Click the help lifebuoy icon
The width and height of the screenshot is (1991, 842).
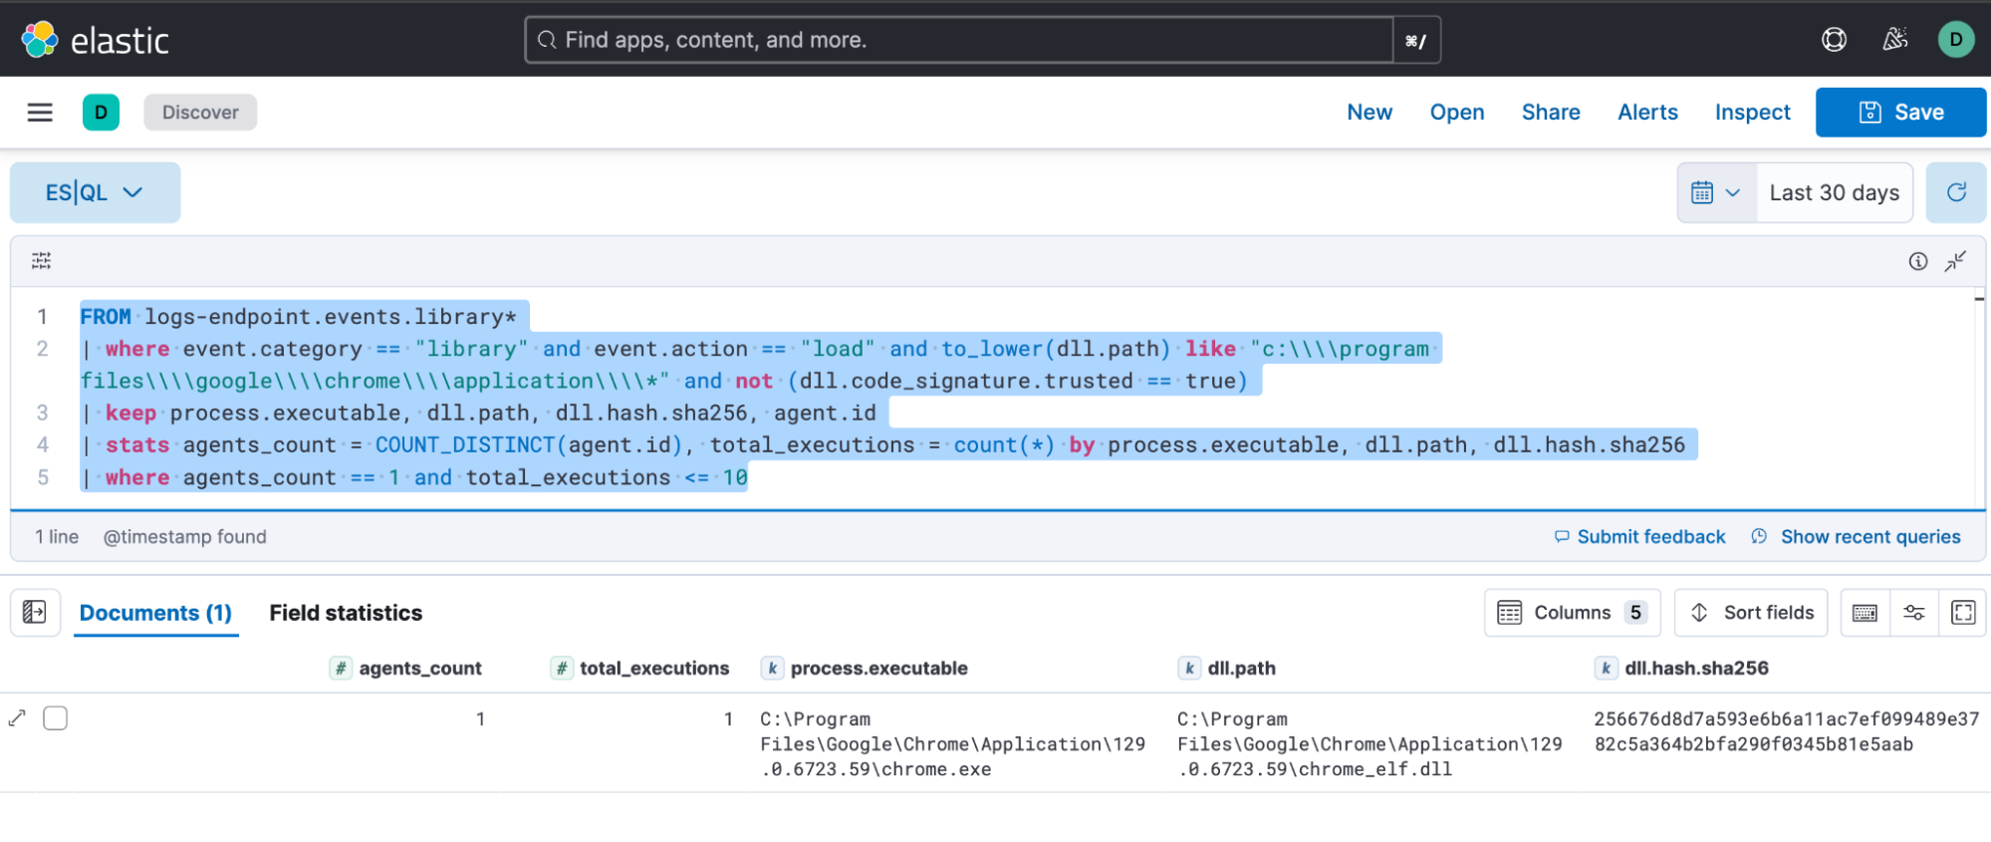click(x=1834, y=40)
